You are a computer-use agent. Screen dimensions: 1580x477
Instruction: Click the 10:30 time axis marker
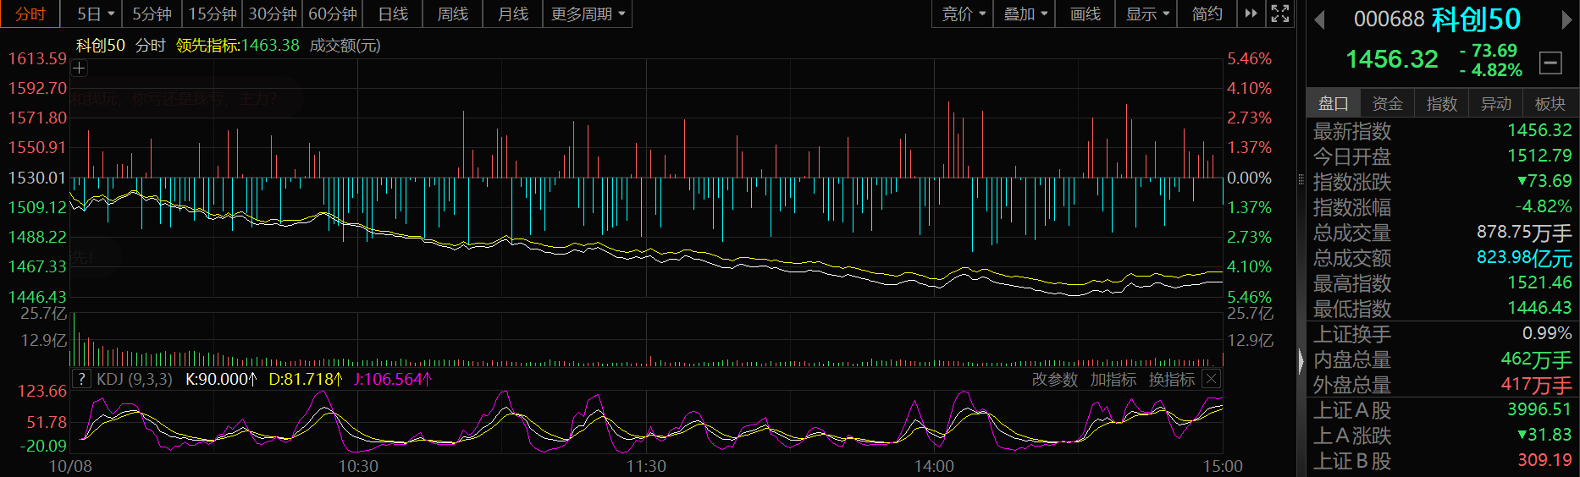click(x=358, y=466)
